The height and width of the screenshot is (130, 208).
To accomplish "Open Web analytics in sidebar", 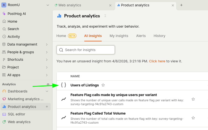I will [x=19, y=122].
